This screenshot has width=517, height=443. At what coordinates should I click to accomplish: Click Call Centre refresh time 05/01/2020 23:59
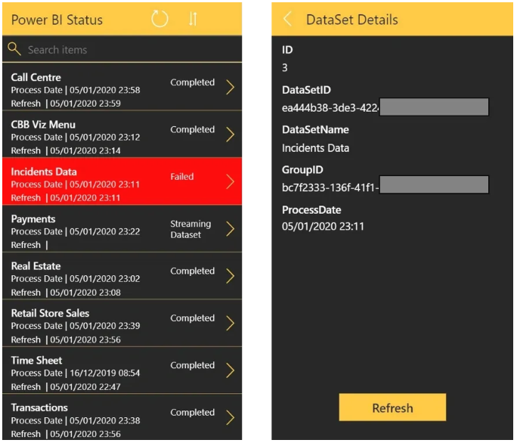pos(85,104)
